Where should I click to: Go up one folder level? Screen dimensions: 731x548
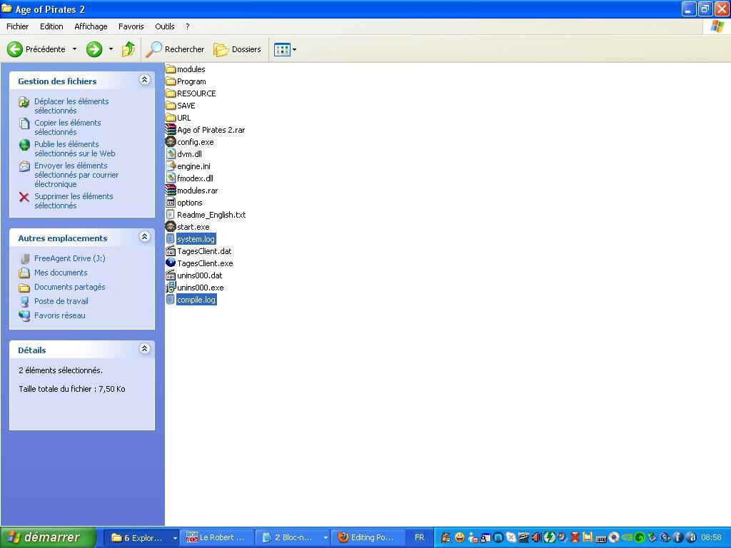coord(128,49)
